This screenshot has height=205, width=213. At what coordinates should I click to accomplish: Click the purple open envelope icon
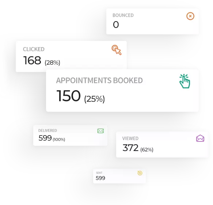point(200,138)
